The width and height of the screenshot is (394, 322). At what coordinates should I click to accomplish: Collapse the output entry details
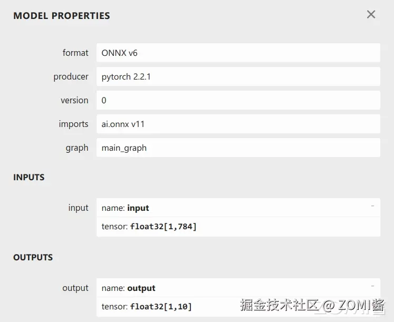pyautogui.click(x=372, y=286)
